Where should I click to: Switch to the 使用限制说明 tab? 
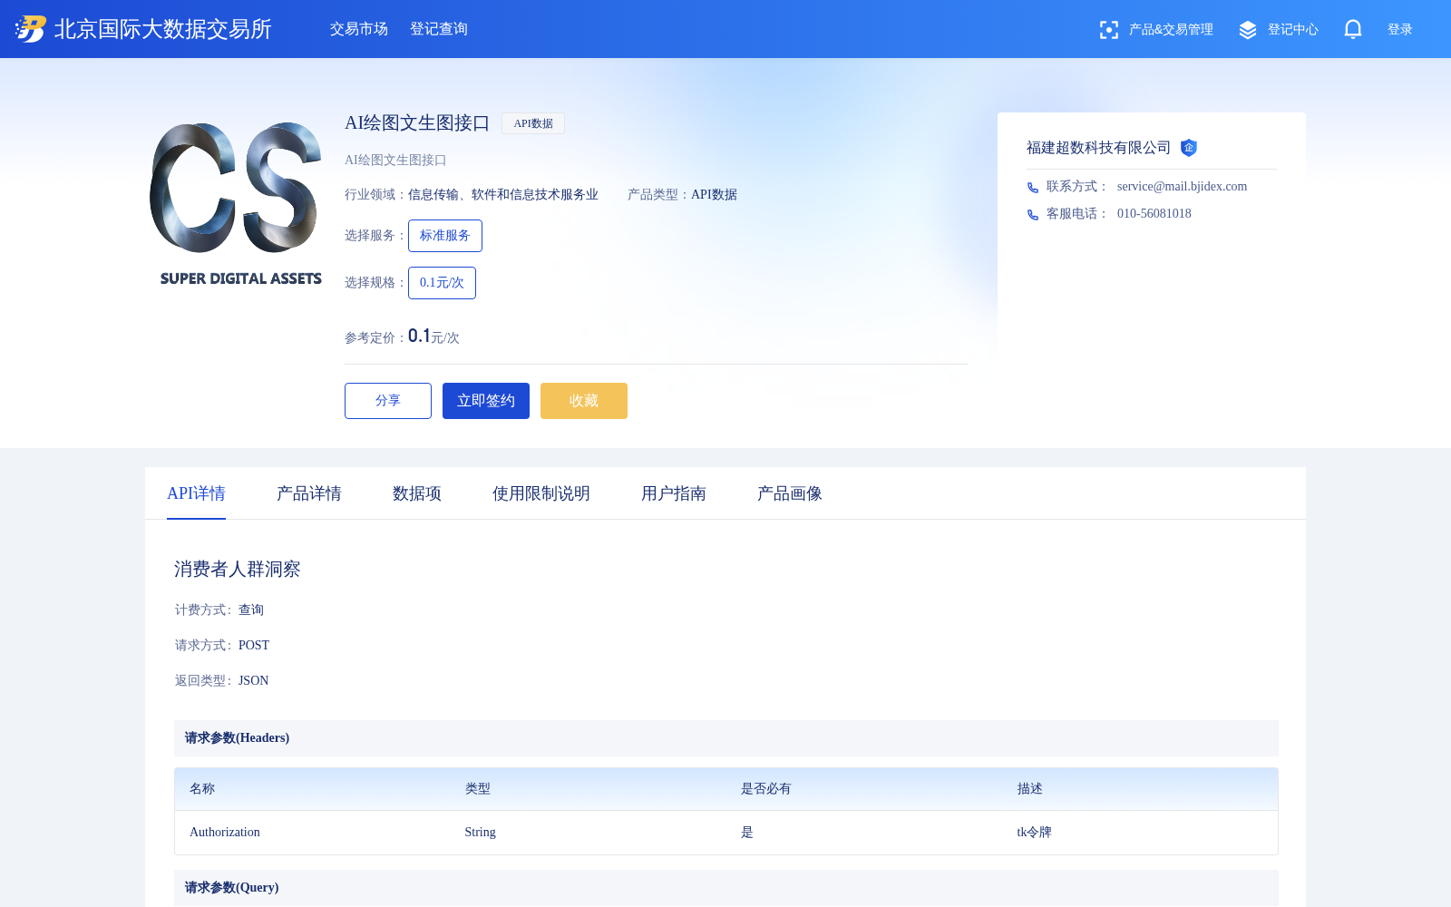tap(541, 493)
